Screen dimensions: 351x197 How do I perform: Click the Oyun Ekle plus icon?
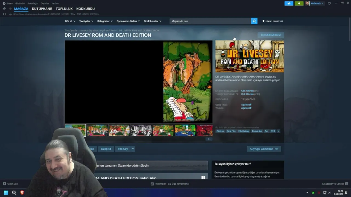tap(4, 184)
